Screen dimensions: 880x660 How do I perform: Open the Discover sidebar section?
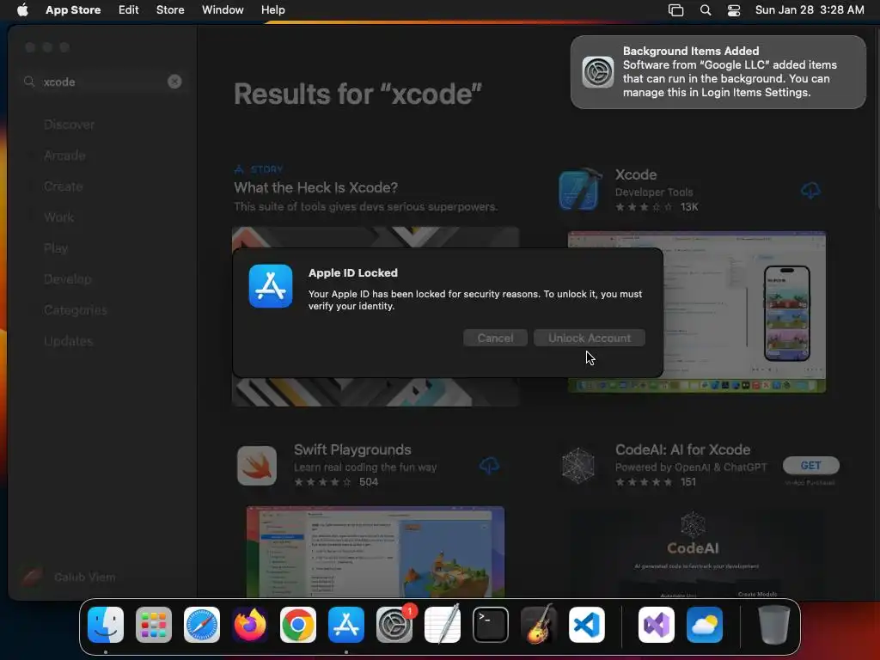click(x=69, y=125)
